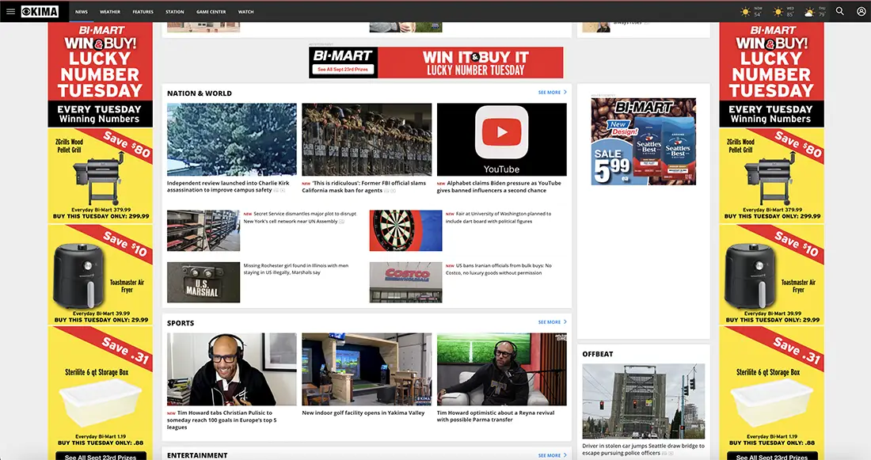Open the Weather menu item
Screen dimensions: 871x460
pyautogui.click(x=110, y=12)
